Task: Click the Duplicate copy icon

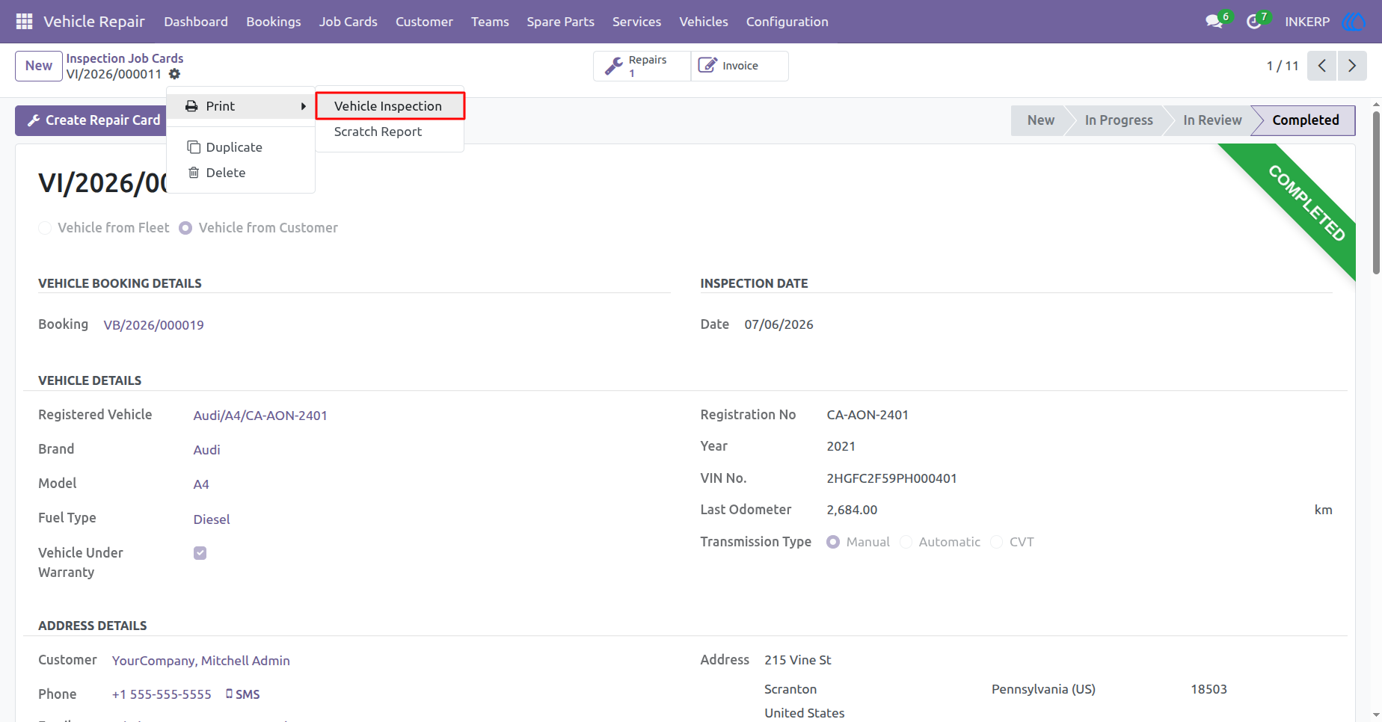Action: [194, 147]
